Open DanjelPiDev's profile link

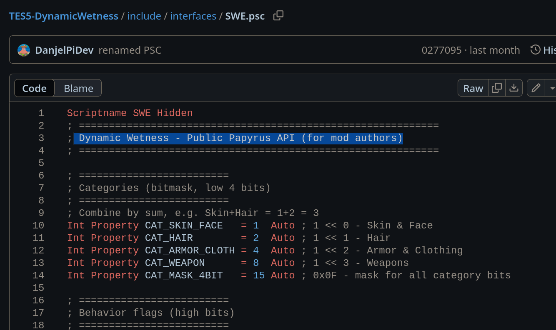click(65, 50)
